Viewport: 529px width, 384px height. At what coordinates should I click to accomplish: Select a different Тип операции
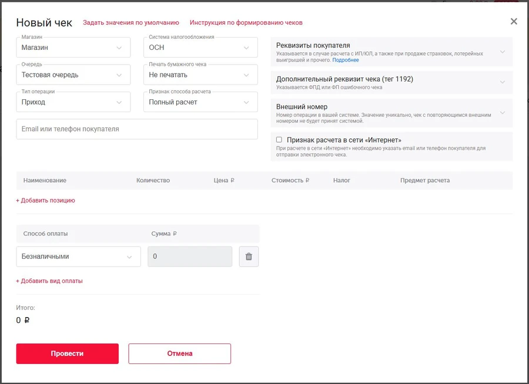73,102
